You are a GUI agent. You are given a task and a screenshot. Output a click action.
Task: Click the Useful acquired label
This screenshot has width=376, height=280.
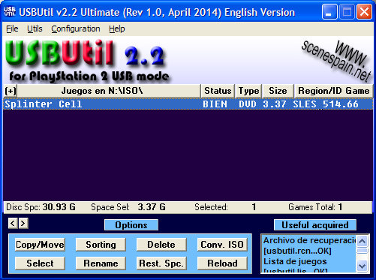tap(315, 225)
